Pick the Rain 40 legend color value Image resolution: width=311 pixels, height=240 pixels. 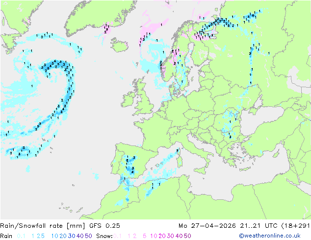coord(80,236)
